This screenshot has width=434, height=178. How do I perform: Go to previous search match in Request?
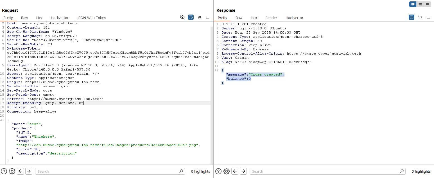click(21, 171)
